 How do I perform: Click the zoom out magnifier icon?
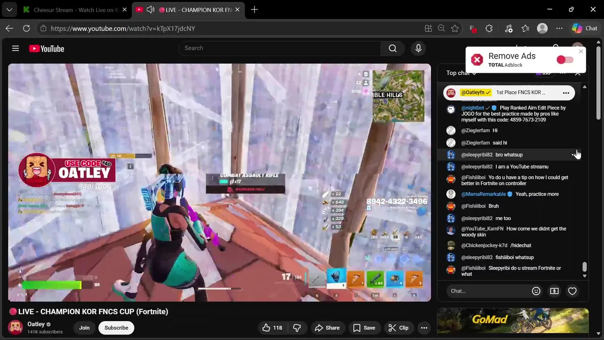[x=441, y=28]
